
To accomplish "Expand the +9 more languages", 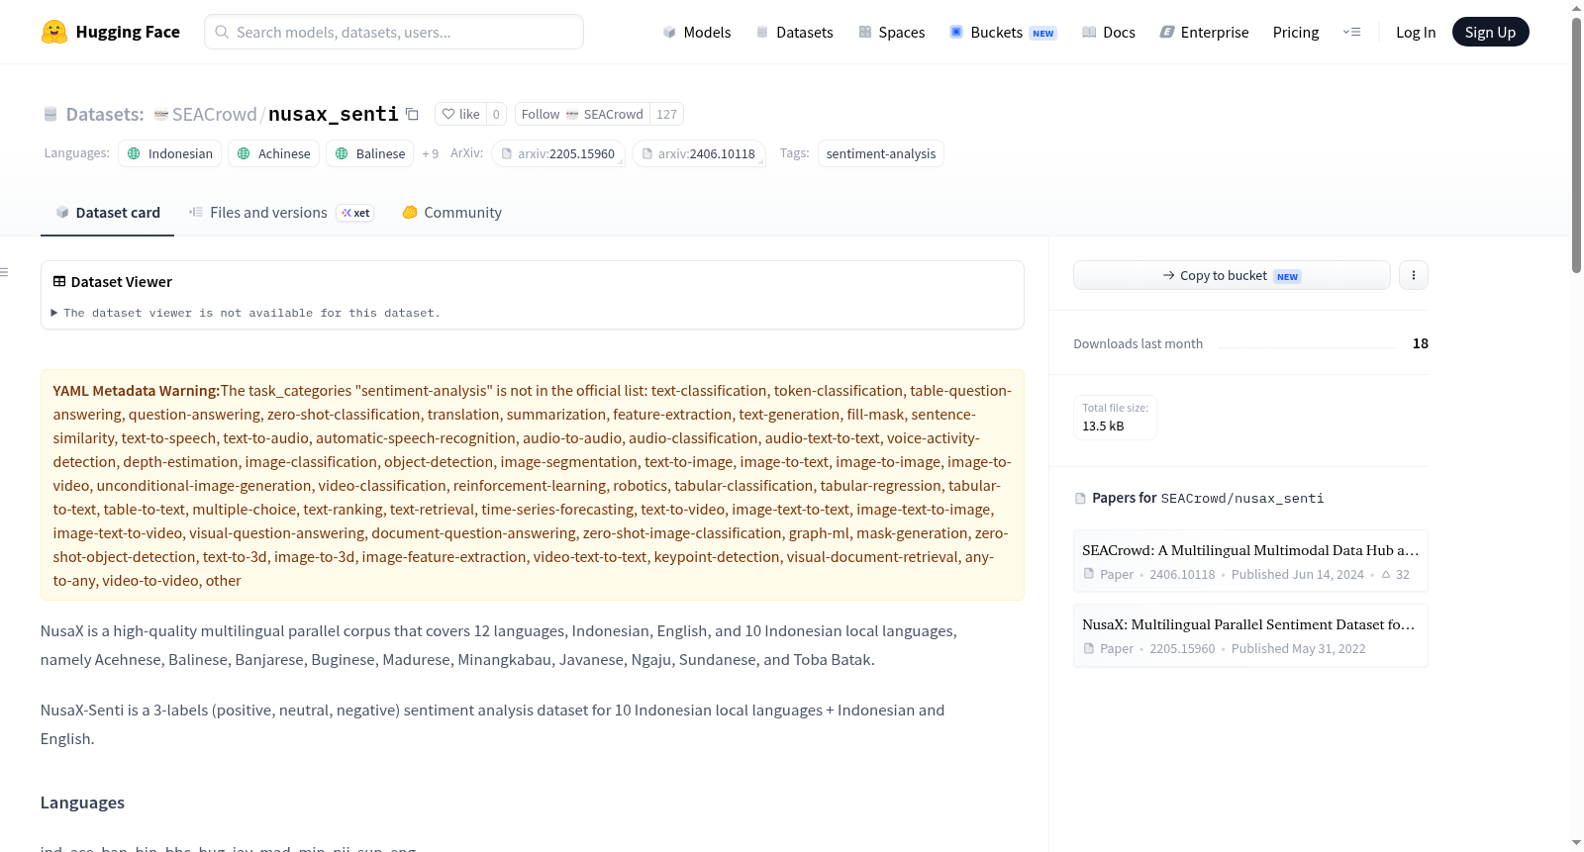I will [430, 153].
